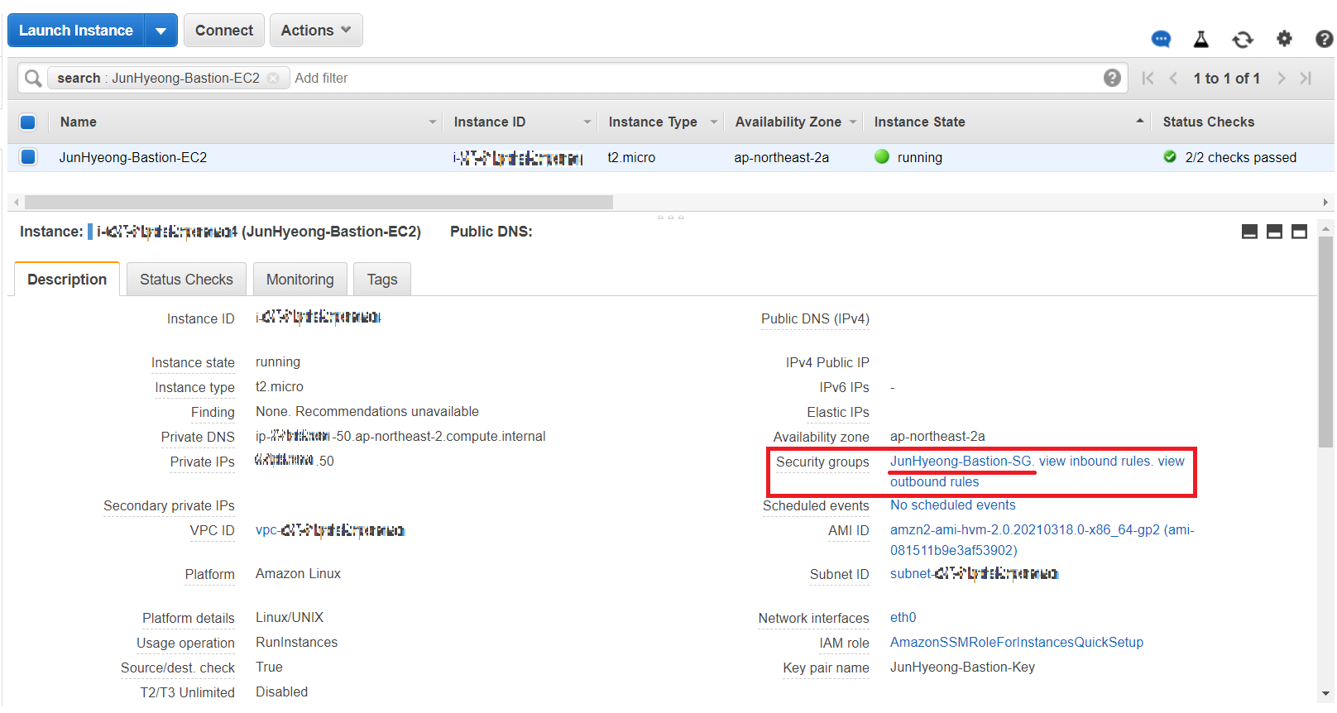Click the 'None. Recommendations unavailable' finding value
Image resolution: width=1337 pixels, height=713 pixels.
(x=367, y=412)
